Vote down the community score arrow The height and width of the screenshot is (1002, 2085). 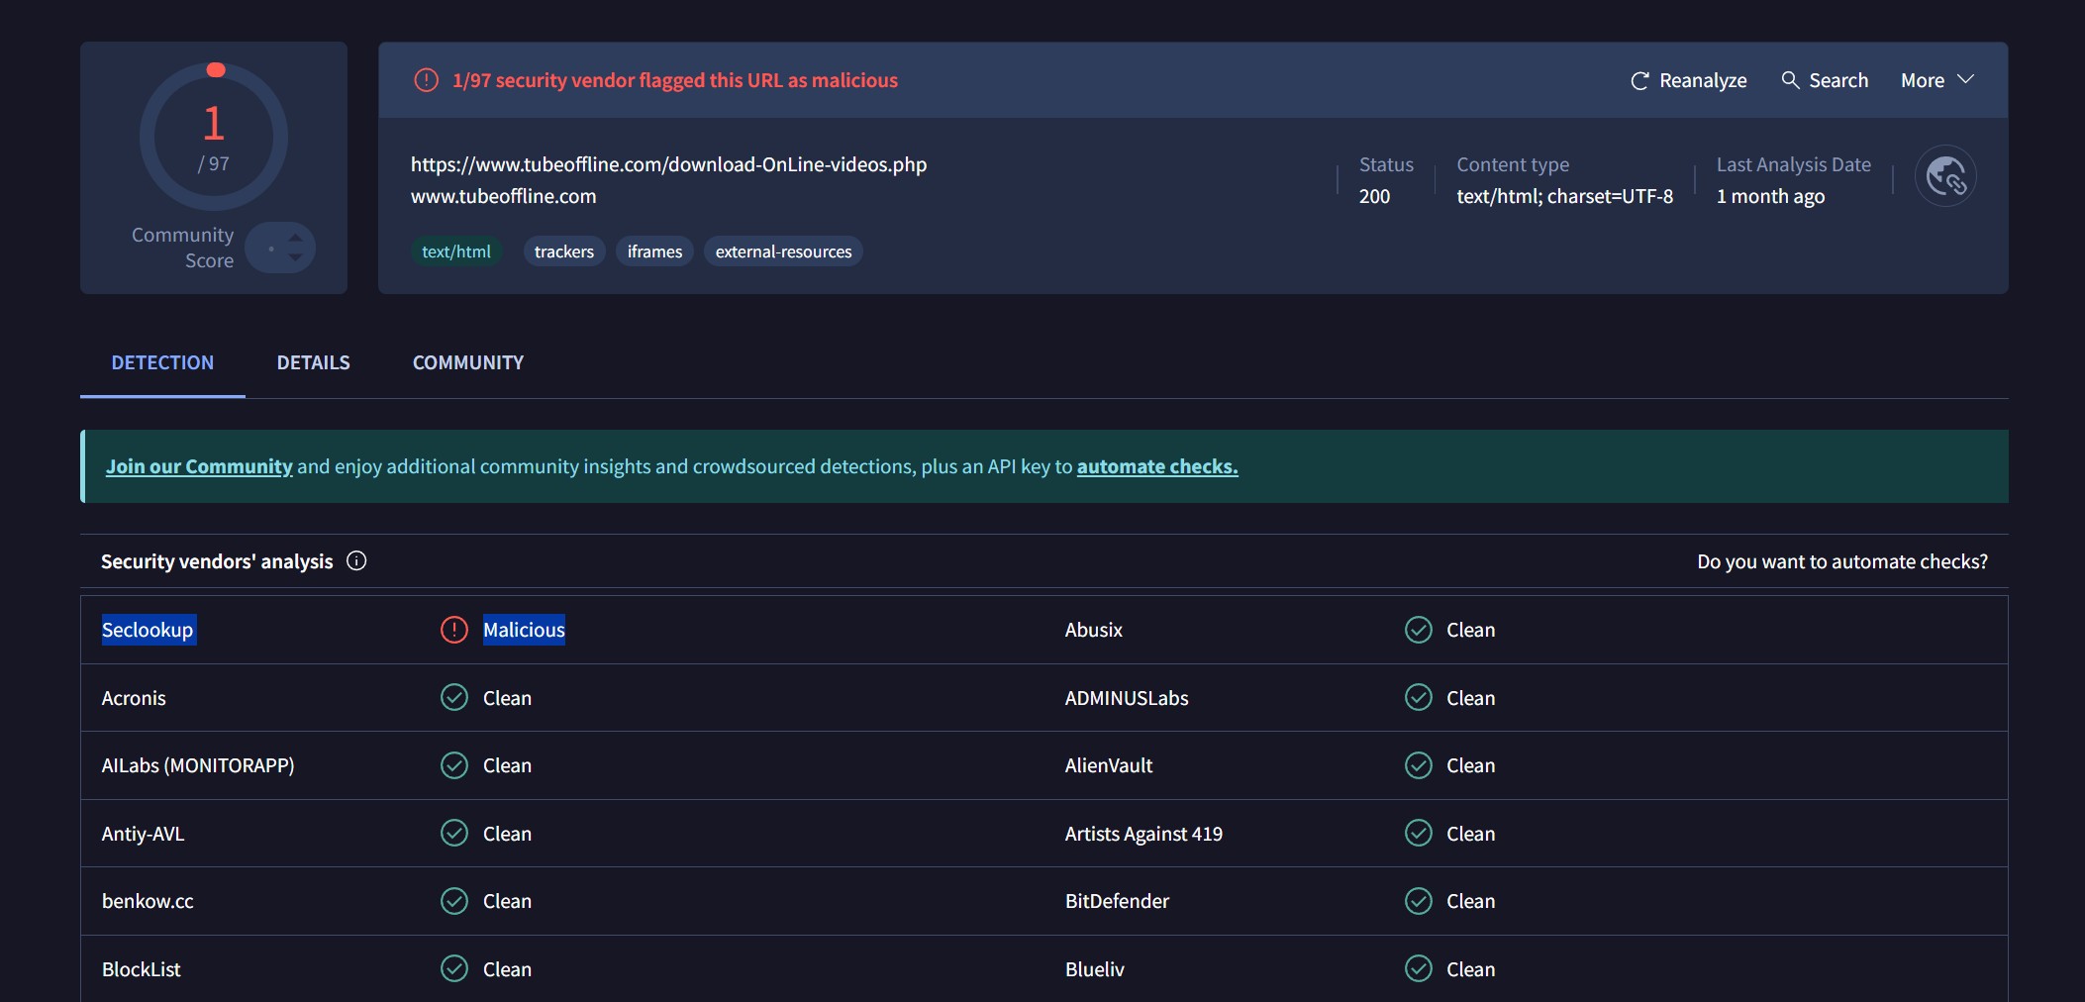tap(295, 257)
